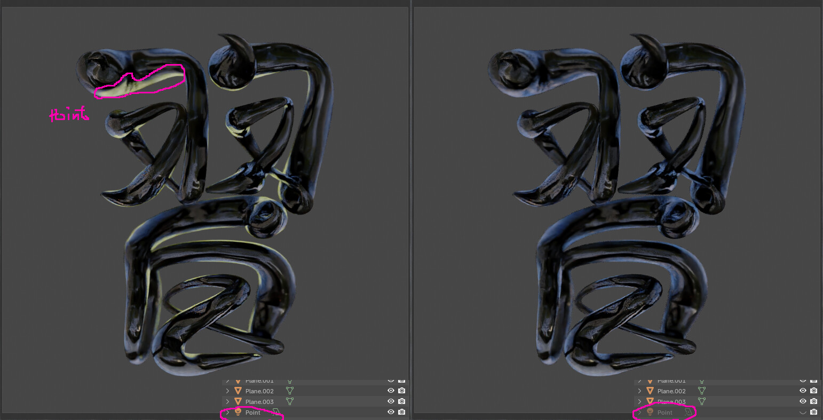Hide Plane.002 with eye icon in left outliner
The width and height of the screenshot is (823, 420).
391,391
